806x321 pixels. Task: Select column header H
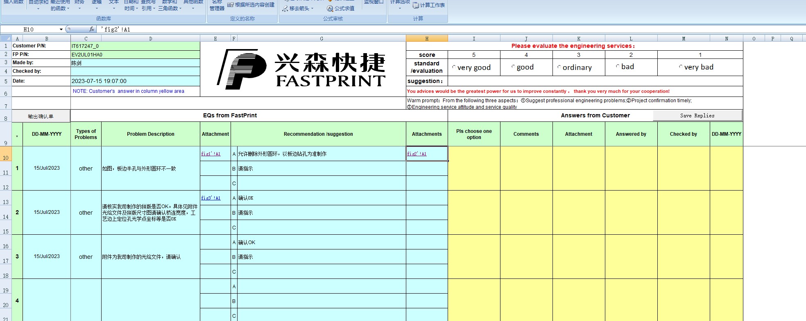pos(427,38)
